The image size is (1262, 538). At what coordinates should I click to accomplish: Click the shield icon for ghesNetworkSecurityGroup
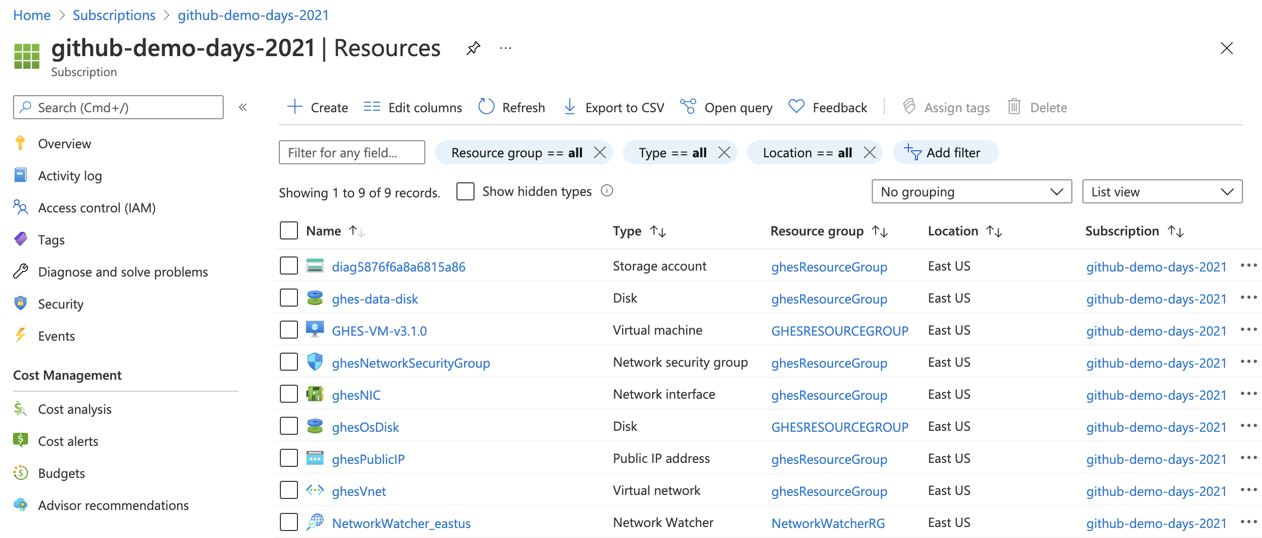[315, 362]
